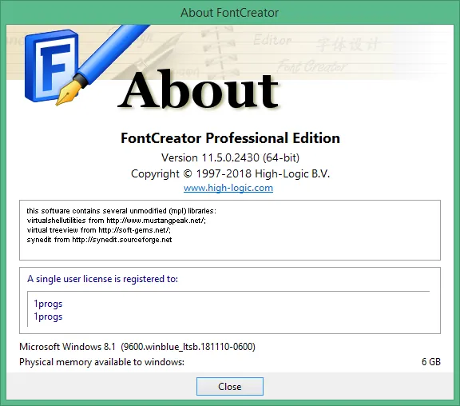Open the www.high-logic.com link

228,188
